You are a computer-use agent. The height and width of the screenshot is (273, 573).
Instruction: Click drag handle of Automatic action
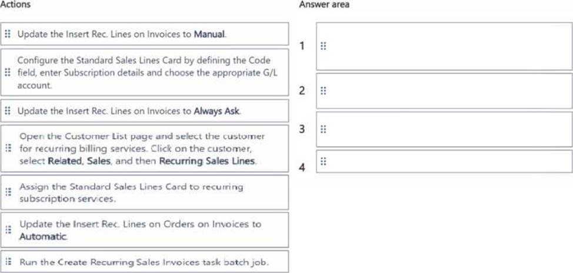8,230
